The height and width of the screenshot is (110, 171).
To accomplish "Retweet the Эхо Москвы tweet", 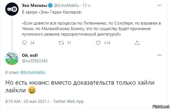I will tap(62, 43).
